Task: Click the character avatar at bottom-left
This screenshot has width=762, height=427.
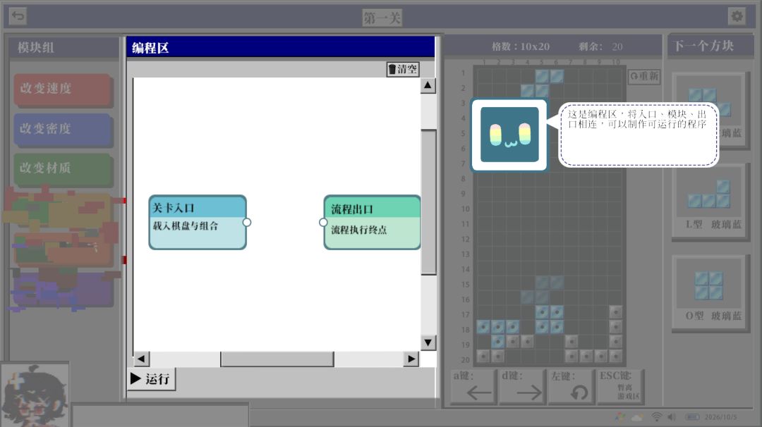Action: [x=35, y=395]
